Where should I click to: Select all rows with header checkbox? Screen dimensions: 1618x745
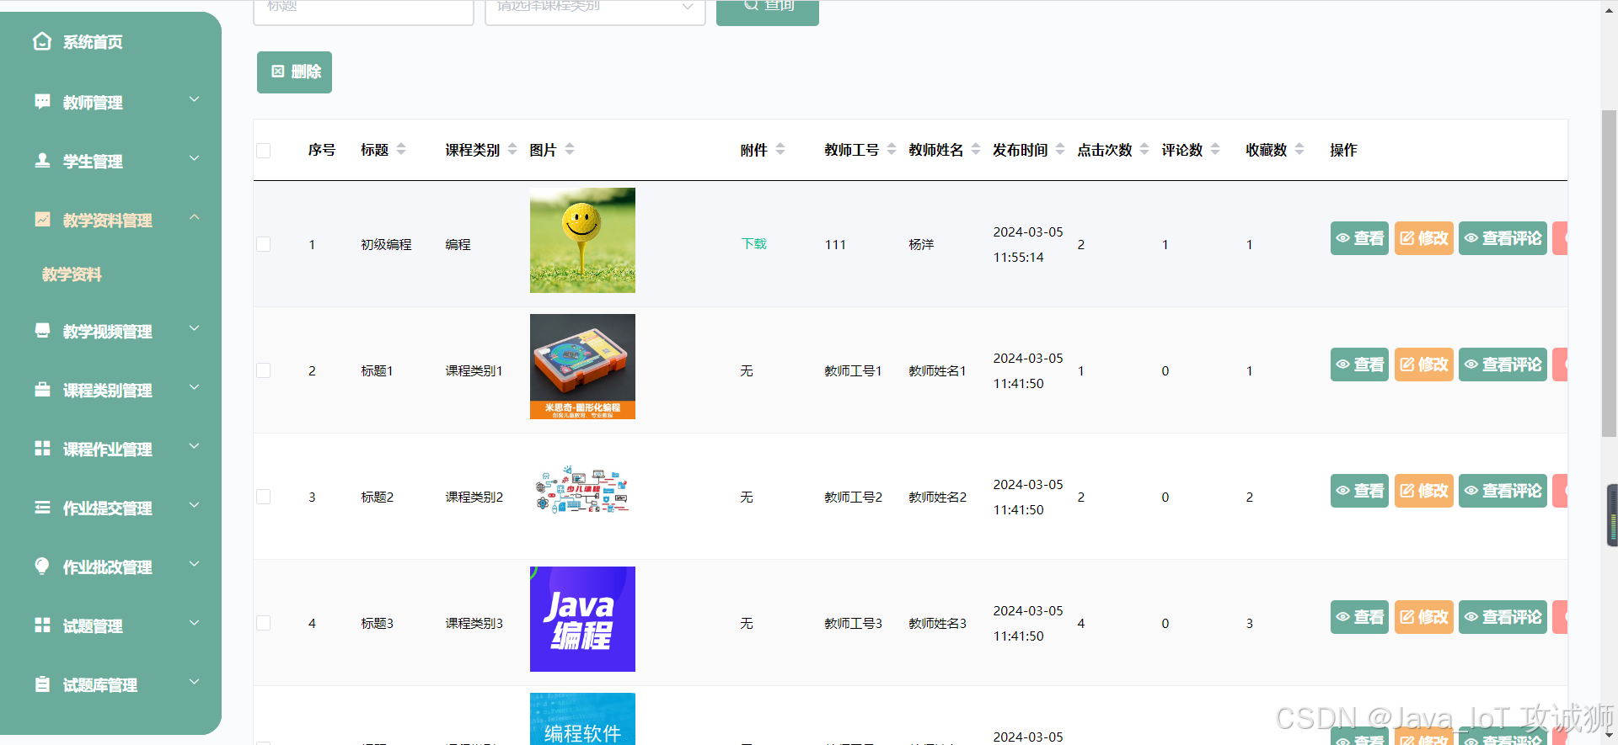(x=264, y=151)
